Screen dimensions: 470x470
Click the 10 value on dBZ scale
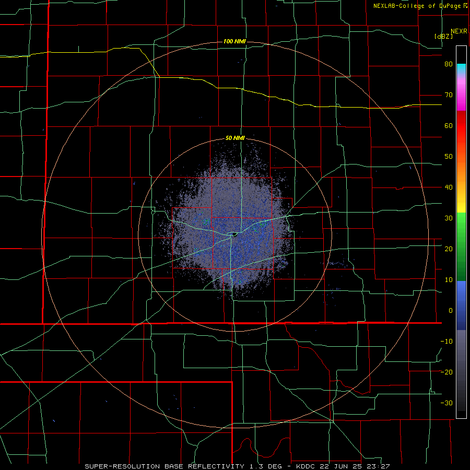(449, 280)
